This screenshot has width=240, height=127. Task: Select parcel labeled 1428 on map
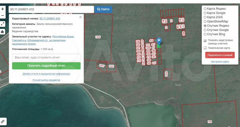[167, 74]
